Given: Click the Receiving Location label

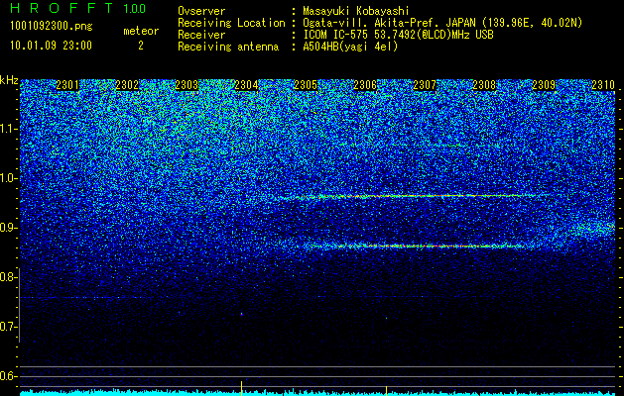Looking at the screenshot, I should click(x=231, y=23).
